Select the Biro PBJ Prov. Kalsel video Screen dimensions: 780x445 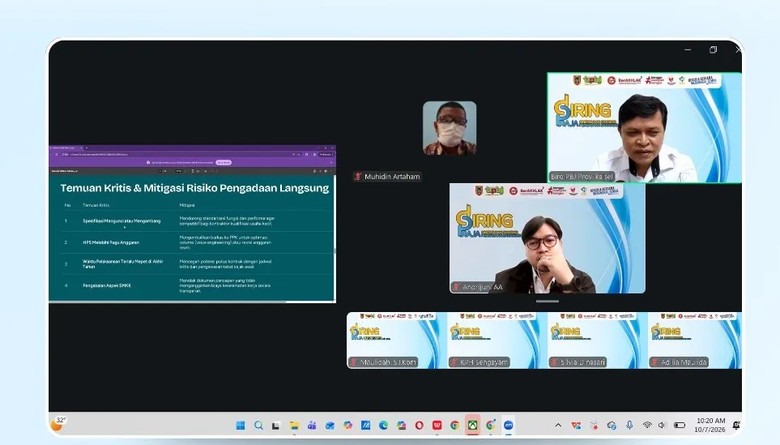(644, 127)
